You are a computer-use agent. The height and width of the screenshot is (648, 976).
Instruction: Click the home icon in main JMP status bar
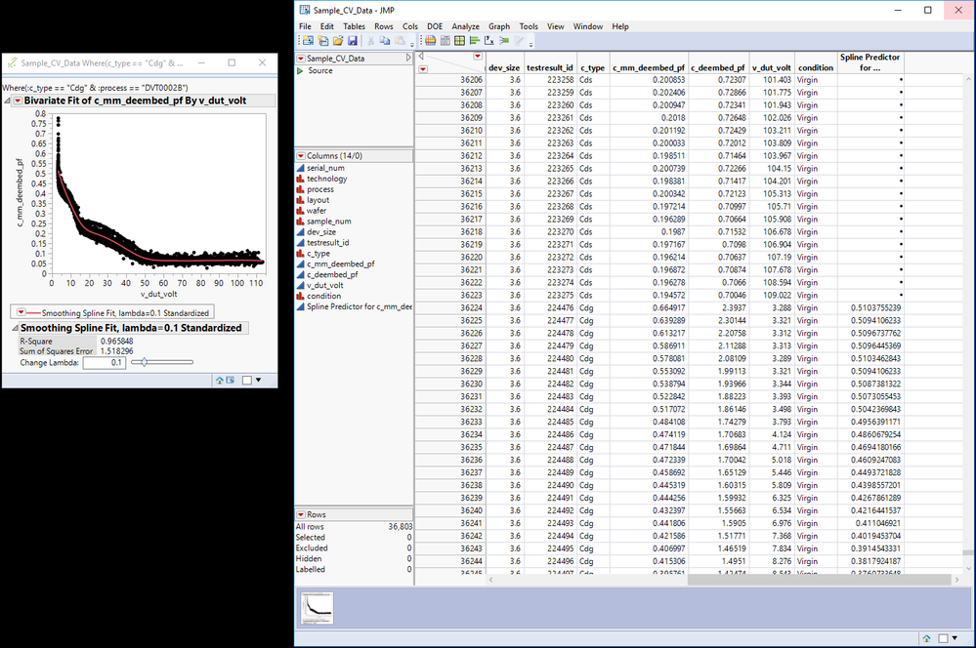[926, 638]
